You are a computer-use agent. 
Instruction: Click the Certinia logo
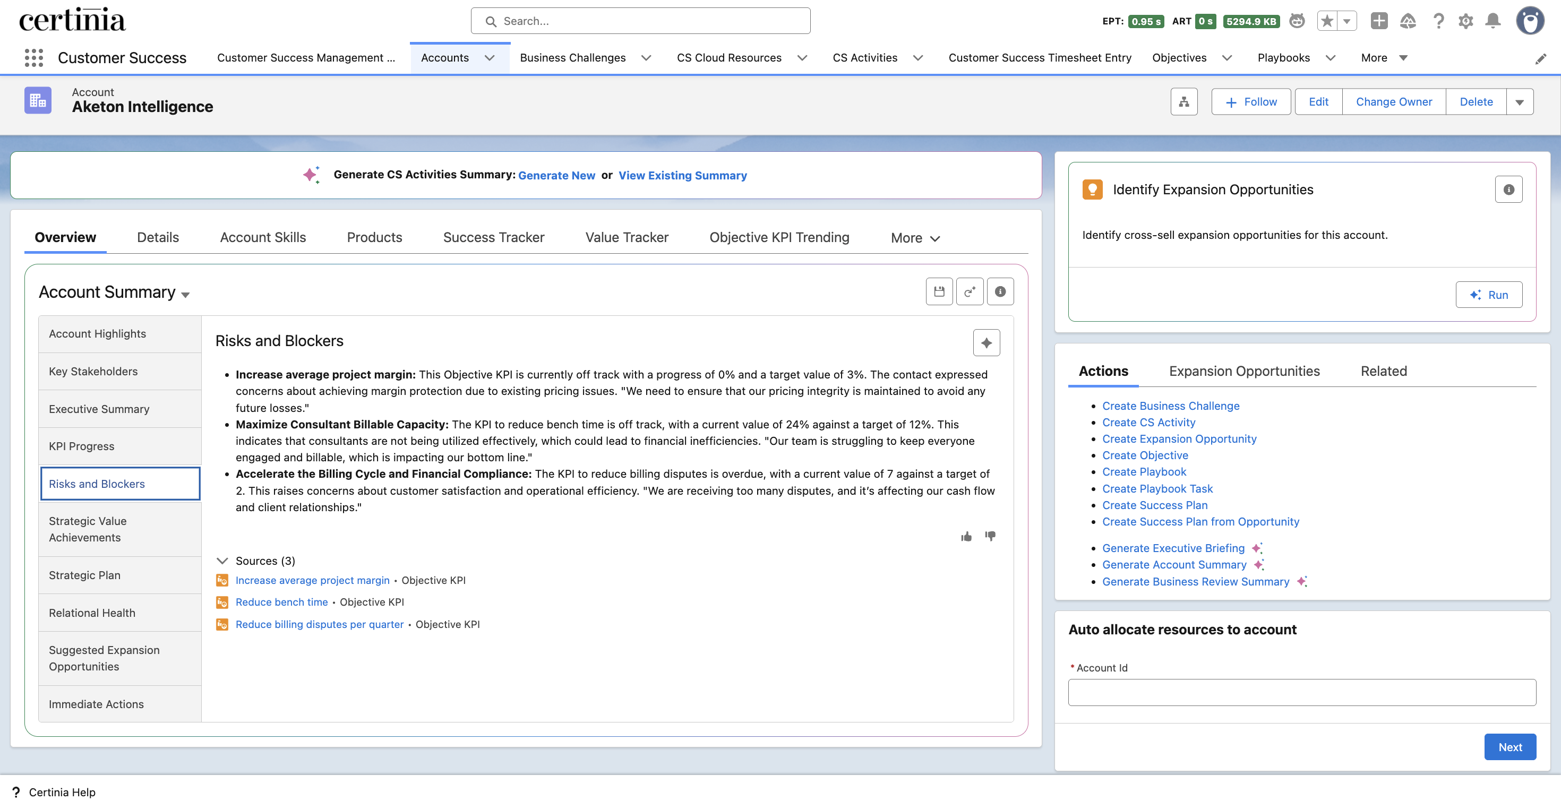(72, 20)
